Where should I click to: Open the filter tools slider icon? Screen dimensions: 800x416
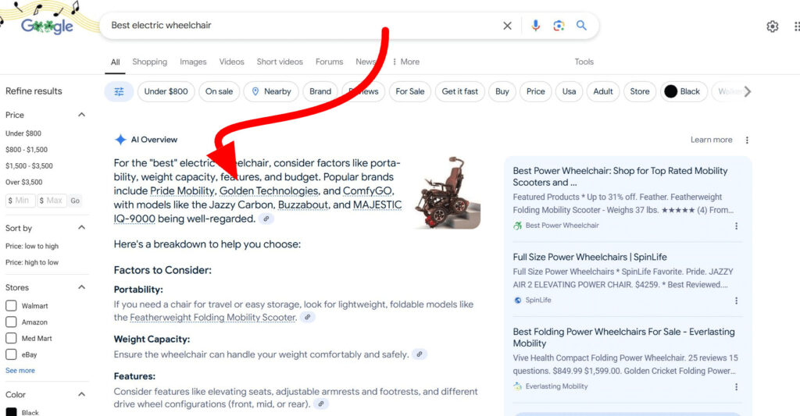[x=119, y=91]
